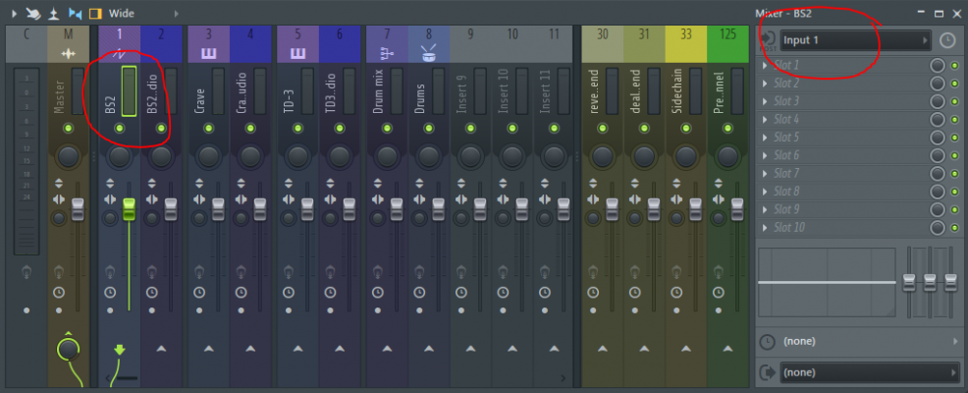This screenshot has width=968, height=393.
Task: Mute the BS2 track green LED
Action: tap(119, 129)
